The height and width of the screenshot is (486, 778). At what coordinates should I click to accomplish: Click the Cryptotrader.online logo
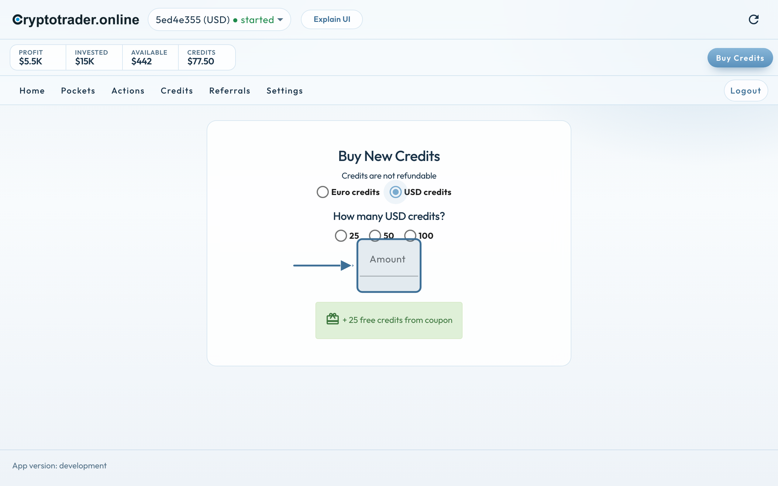[76, 20]
